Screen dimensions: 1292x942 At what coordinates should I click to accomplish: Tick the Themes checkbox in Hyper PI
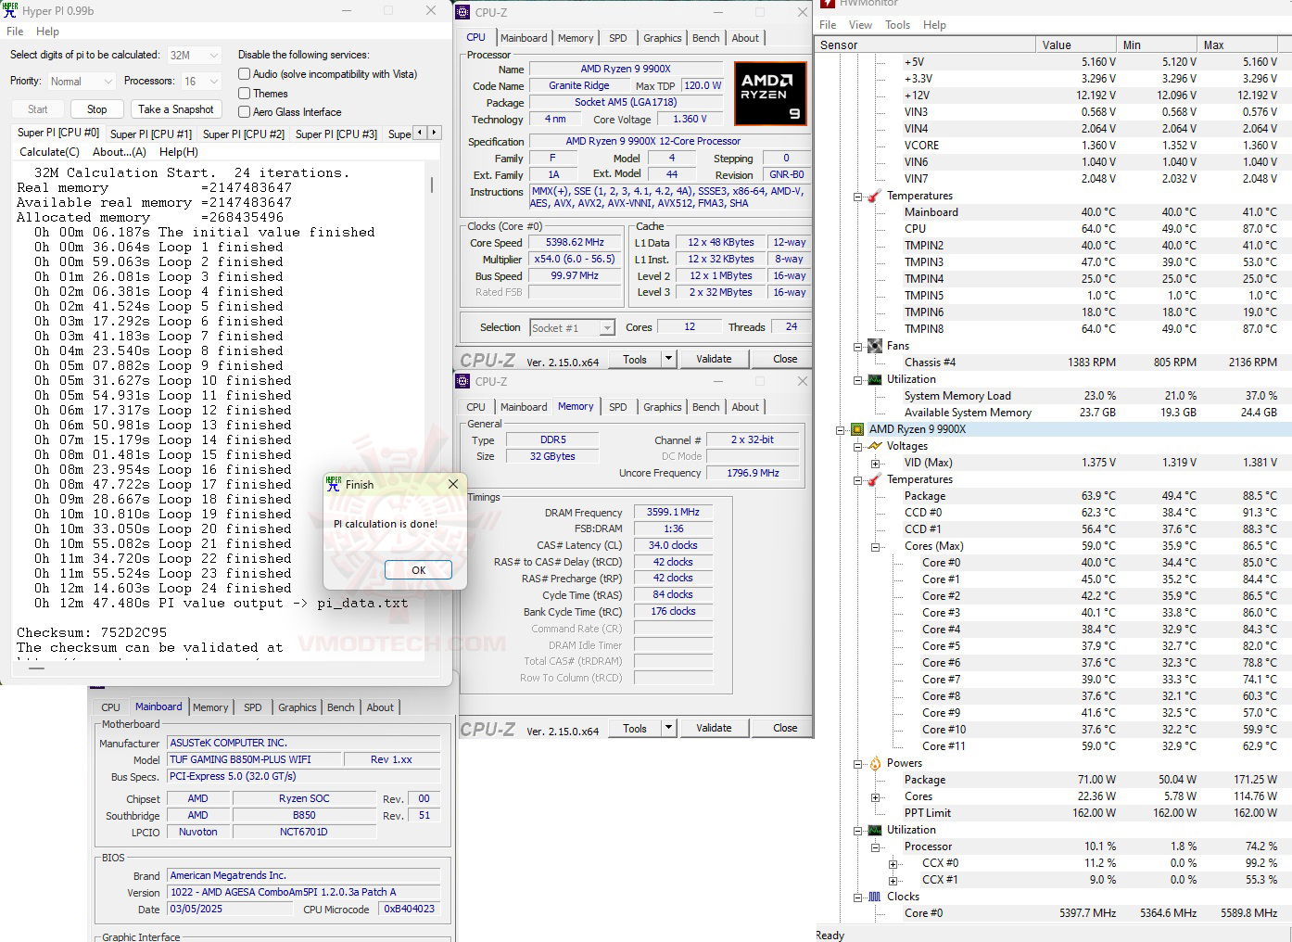pos(245,94)
